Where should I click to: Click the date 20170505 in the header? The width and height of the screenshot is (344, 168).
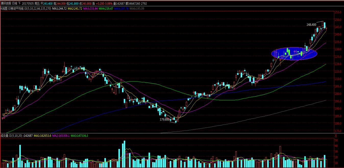tap(28, 4)
